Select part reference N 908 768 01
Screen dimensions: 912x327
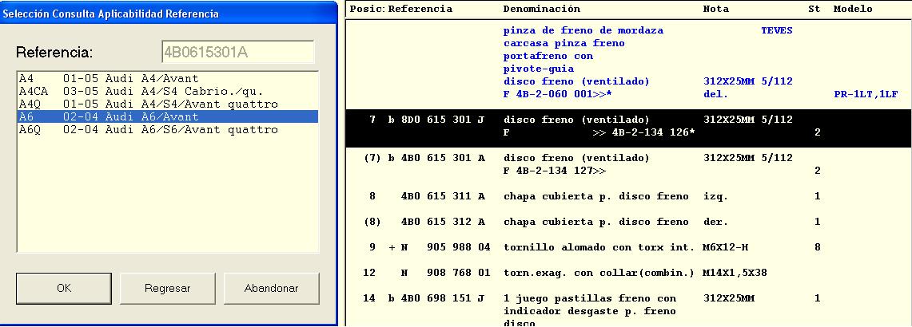pos(445,273)
